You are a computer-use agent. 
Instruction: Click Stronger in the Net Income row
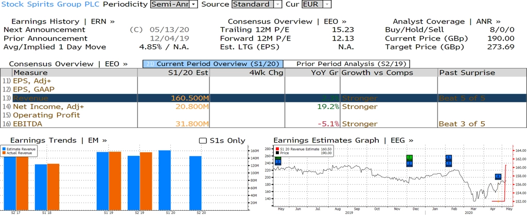click(360, 106)
